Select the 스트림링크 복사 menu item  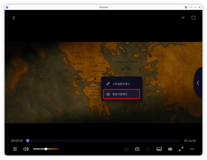[x=122, y=84]
